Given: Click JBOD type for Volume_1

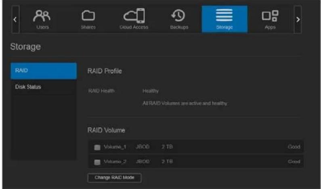Looking at the screenshot, I should 143,147.
